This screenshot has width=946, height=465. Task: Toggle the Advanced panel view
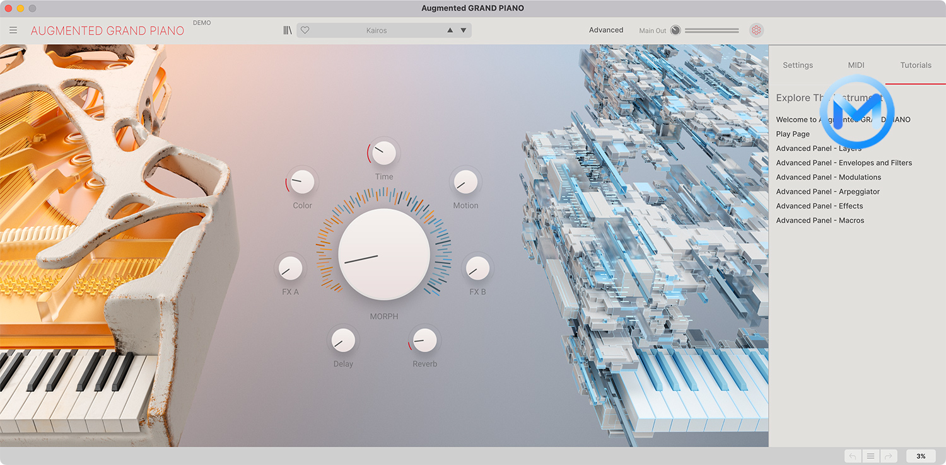(x=606, y=30)
